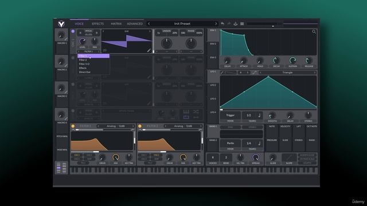Undo the last action with the undo arrow
The image size is (367, 206).
(x=222, y=23)
